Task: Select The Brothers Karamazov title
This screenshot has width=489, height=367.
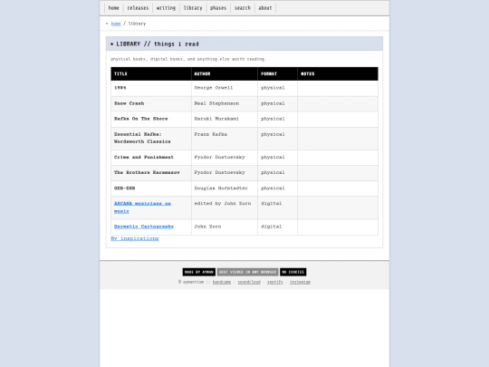Action: tap(147, 172)
